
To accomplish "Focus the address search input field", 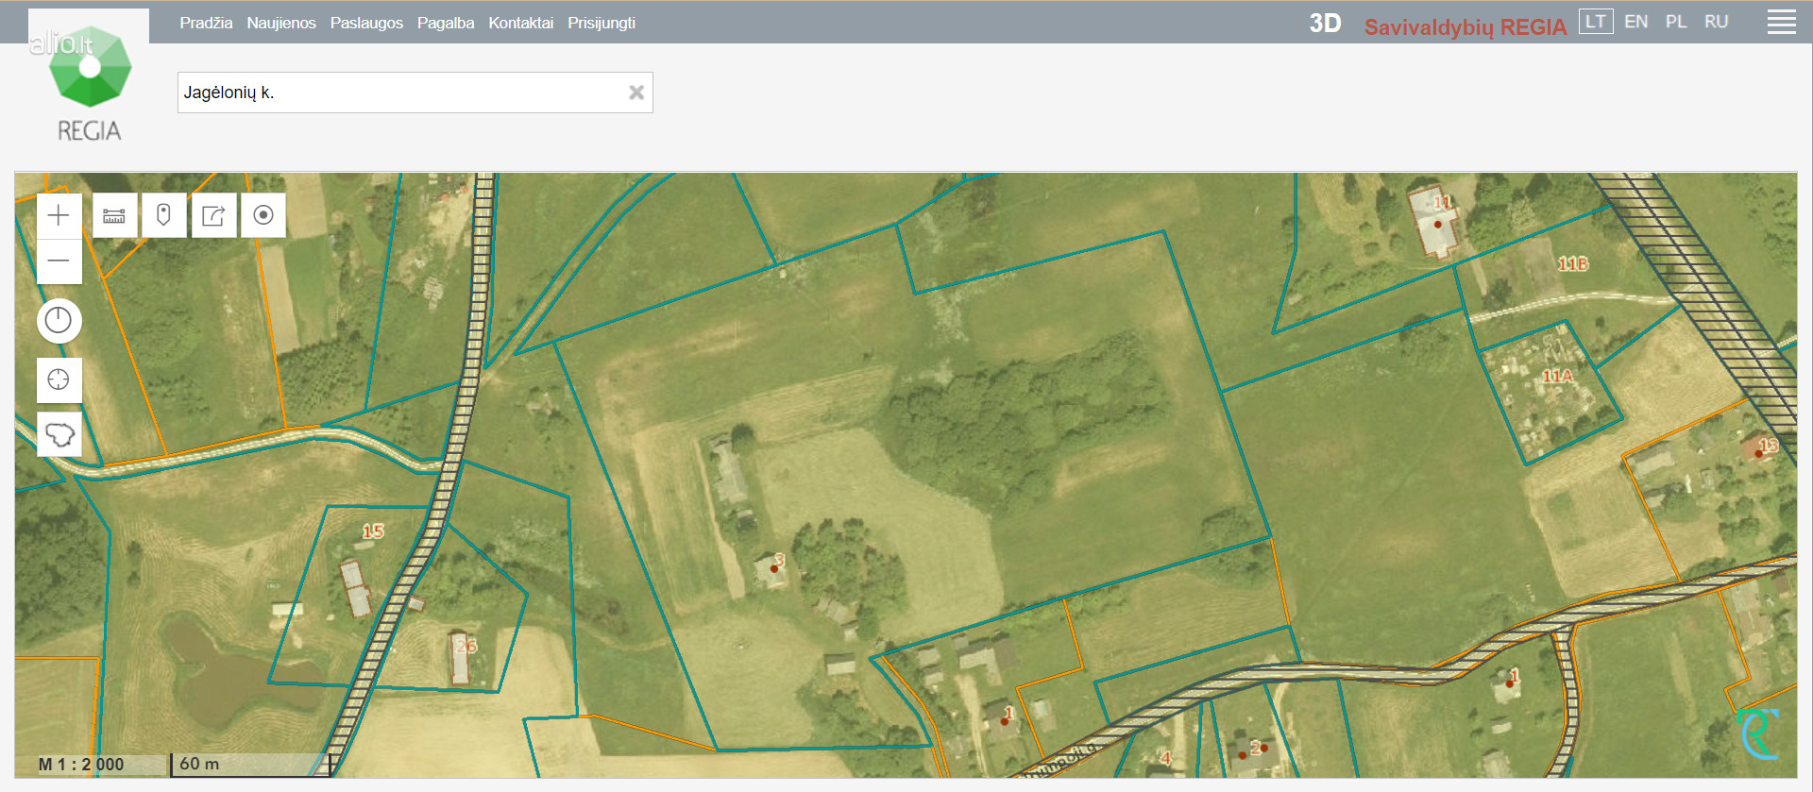I will click(x=401, y=93).
